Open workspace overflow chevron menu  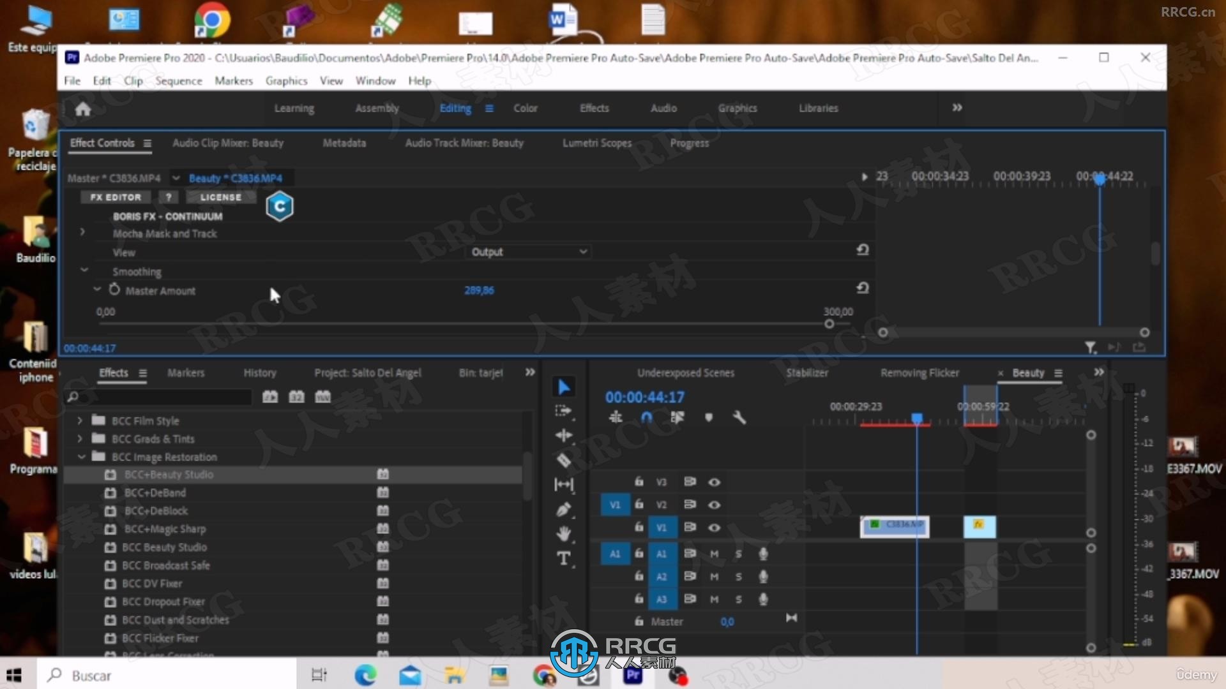tap(957, 108)
